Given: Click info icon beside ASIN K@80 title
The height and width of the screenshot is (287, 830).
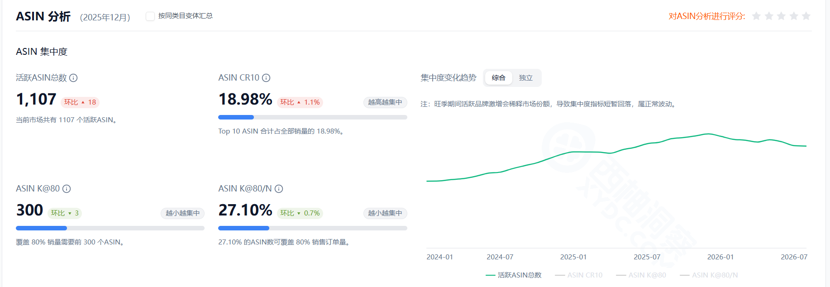Looking at the screenshot, I should click(x=67, y=189).
